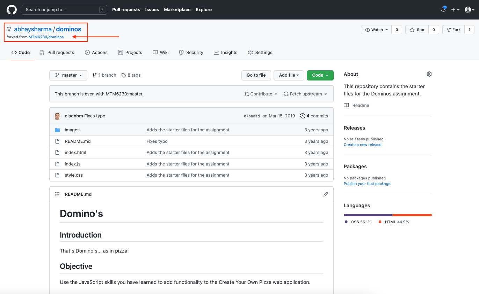Click the branch icon next to 1 branch
This screenshot has height=294, width=479.
pos(94,75)
